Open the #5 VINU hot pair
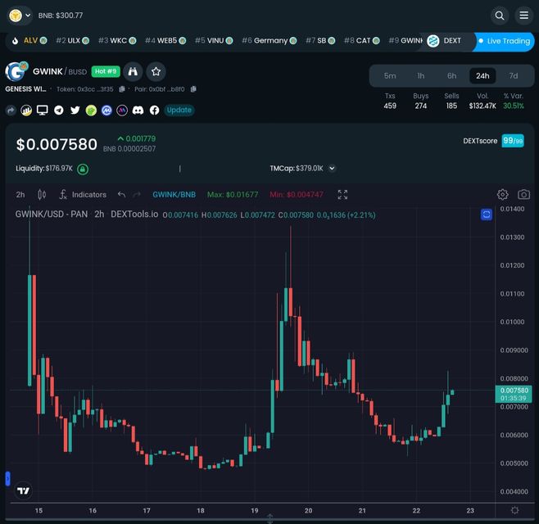539x524 pixels. [x=214, y=41]
